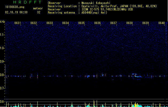Click the 0.6 kHz axis label
This screenshot has width=168, height=107.
tap(2, 102)
